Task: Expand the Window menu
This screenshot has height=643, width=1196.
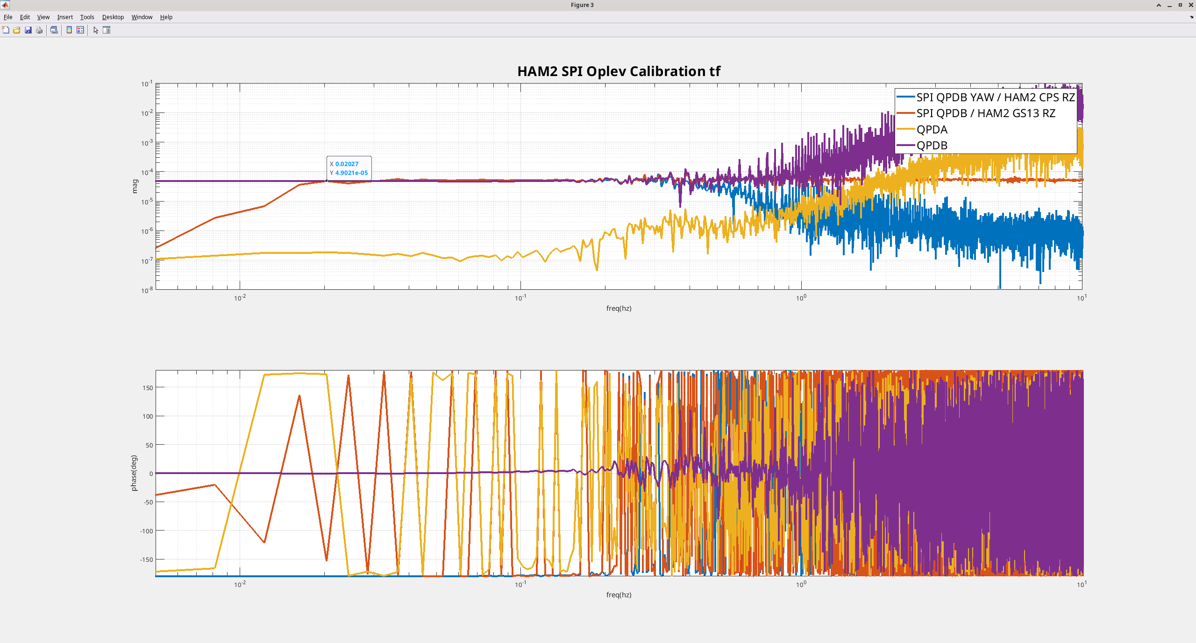Action: 142,17
